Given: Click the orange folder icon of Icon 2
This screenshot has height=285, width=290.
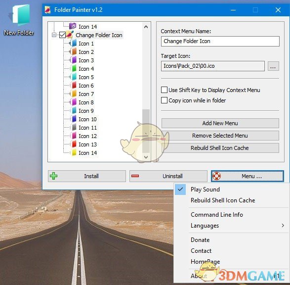Looking at the screenshot, I should [x=74, y=51].
